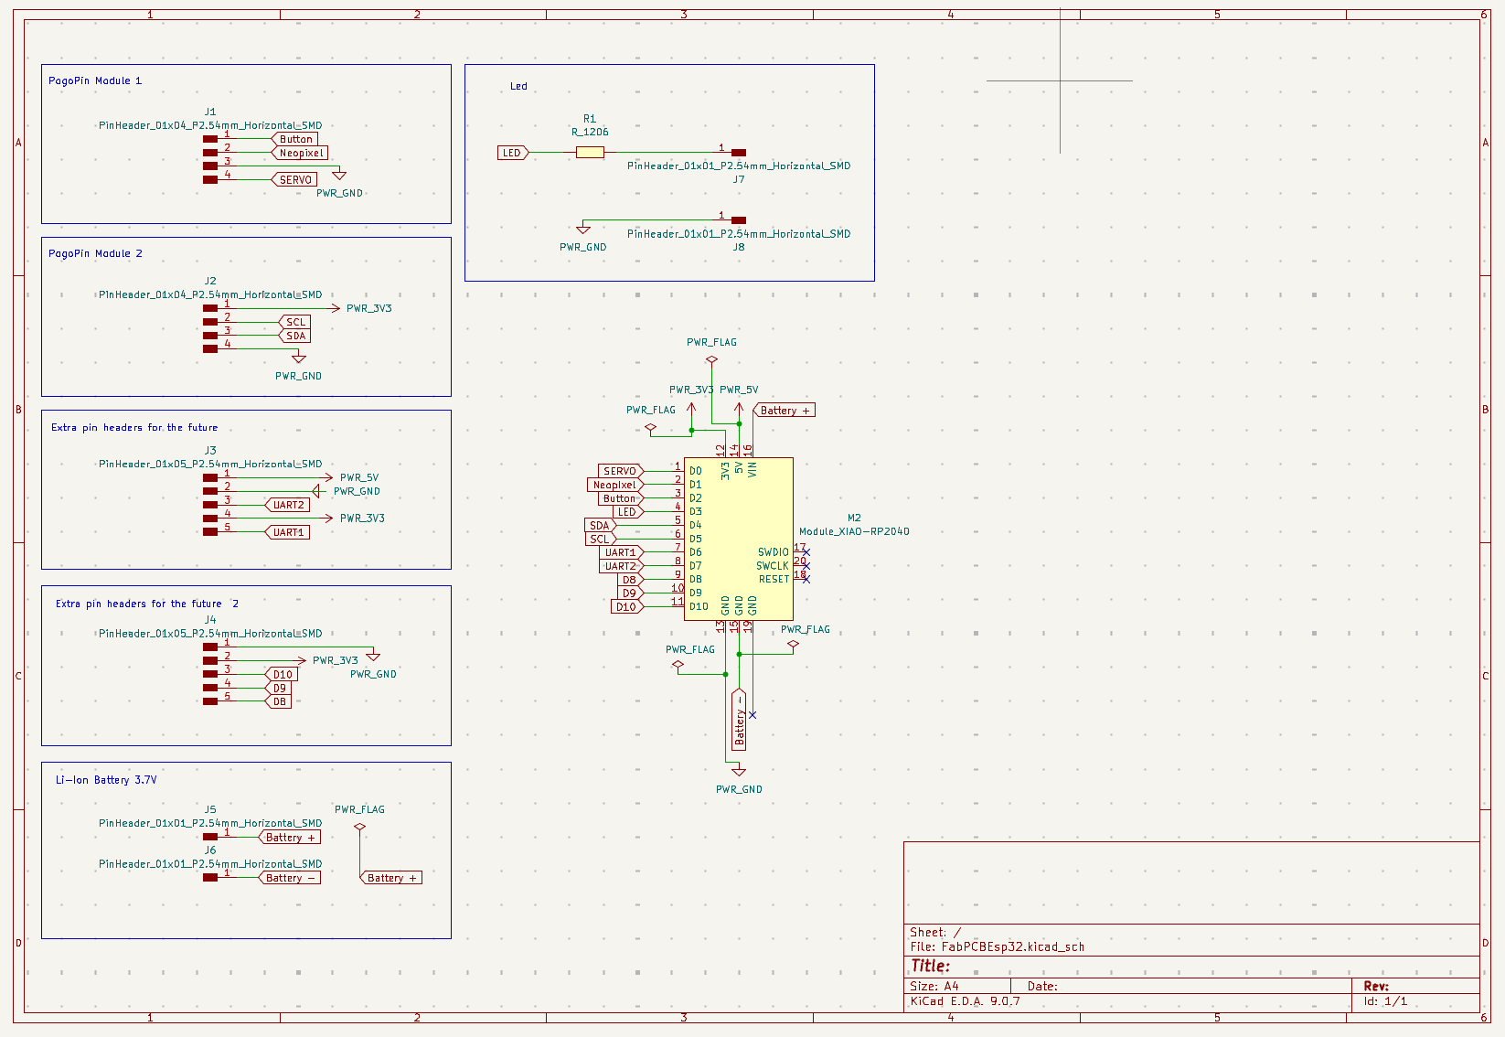
Task: Select the D8 label on connector J4
Action: [278, 701]
